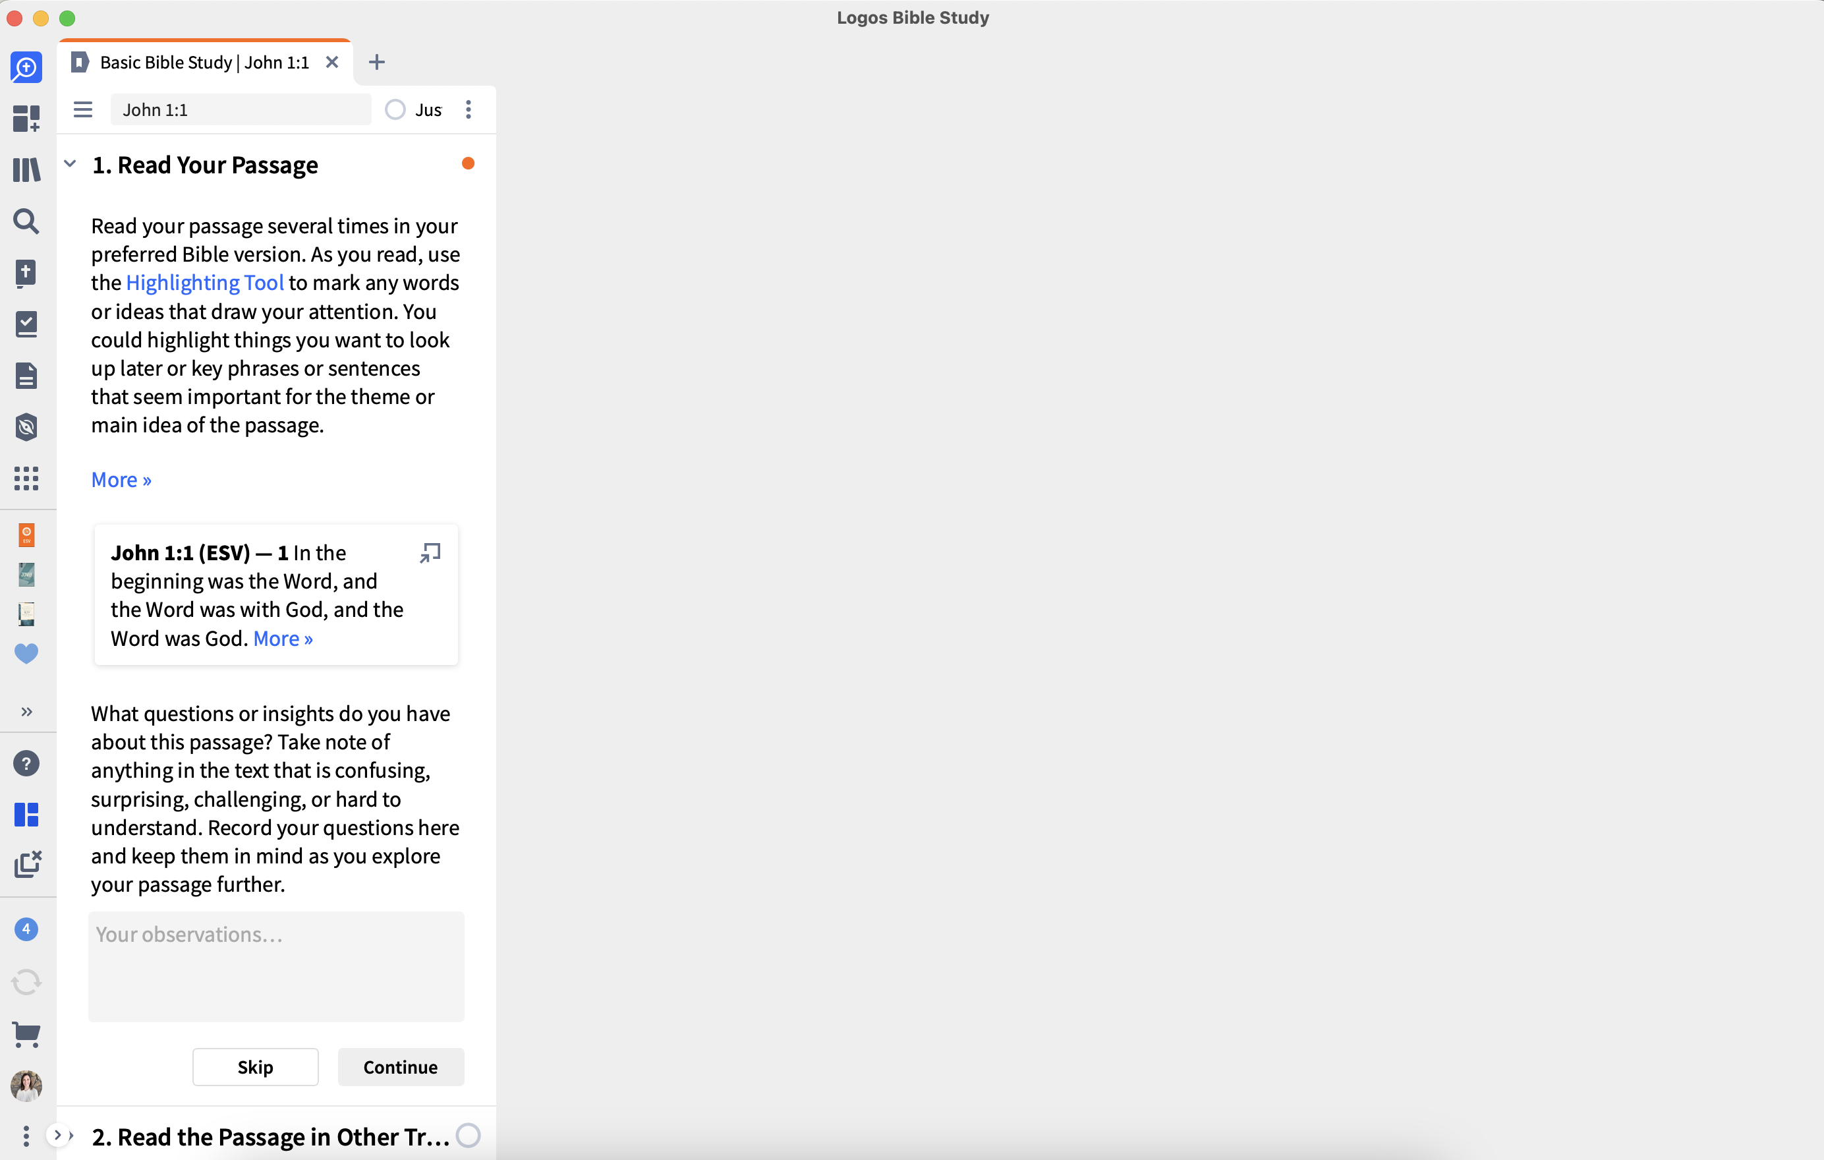
Task: Click the Your observations text field
Action: pyautogui.click(x=277, y=967)
